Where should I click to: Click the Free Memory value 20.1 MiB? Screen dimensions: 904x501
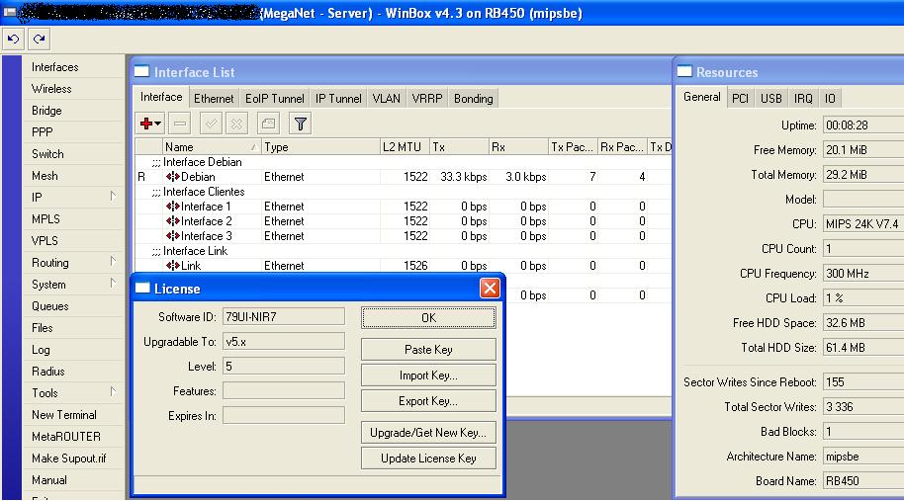[x=863, y=150]
